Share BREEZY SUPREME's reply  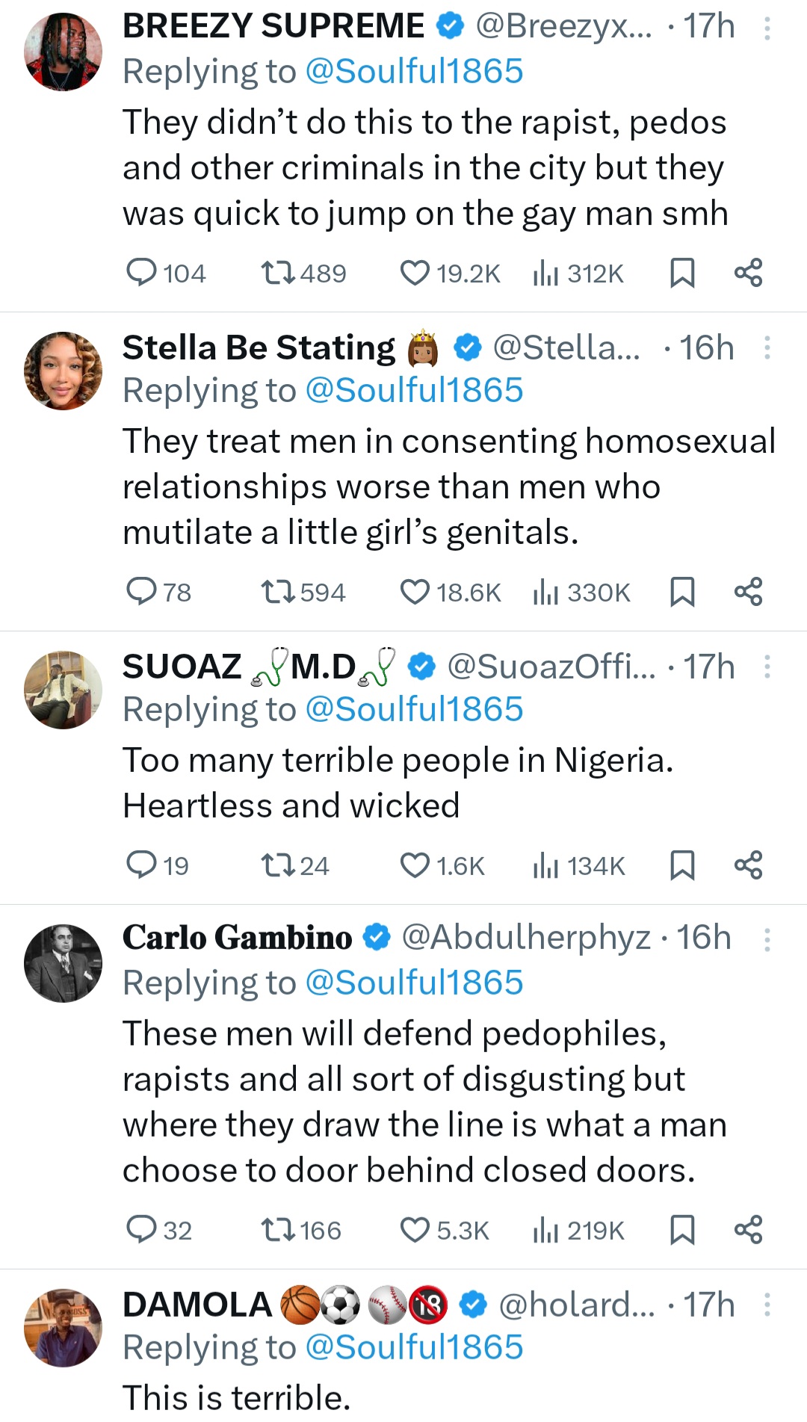point(748,273)
